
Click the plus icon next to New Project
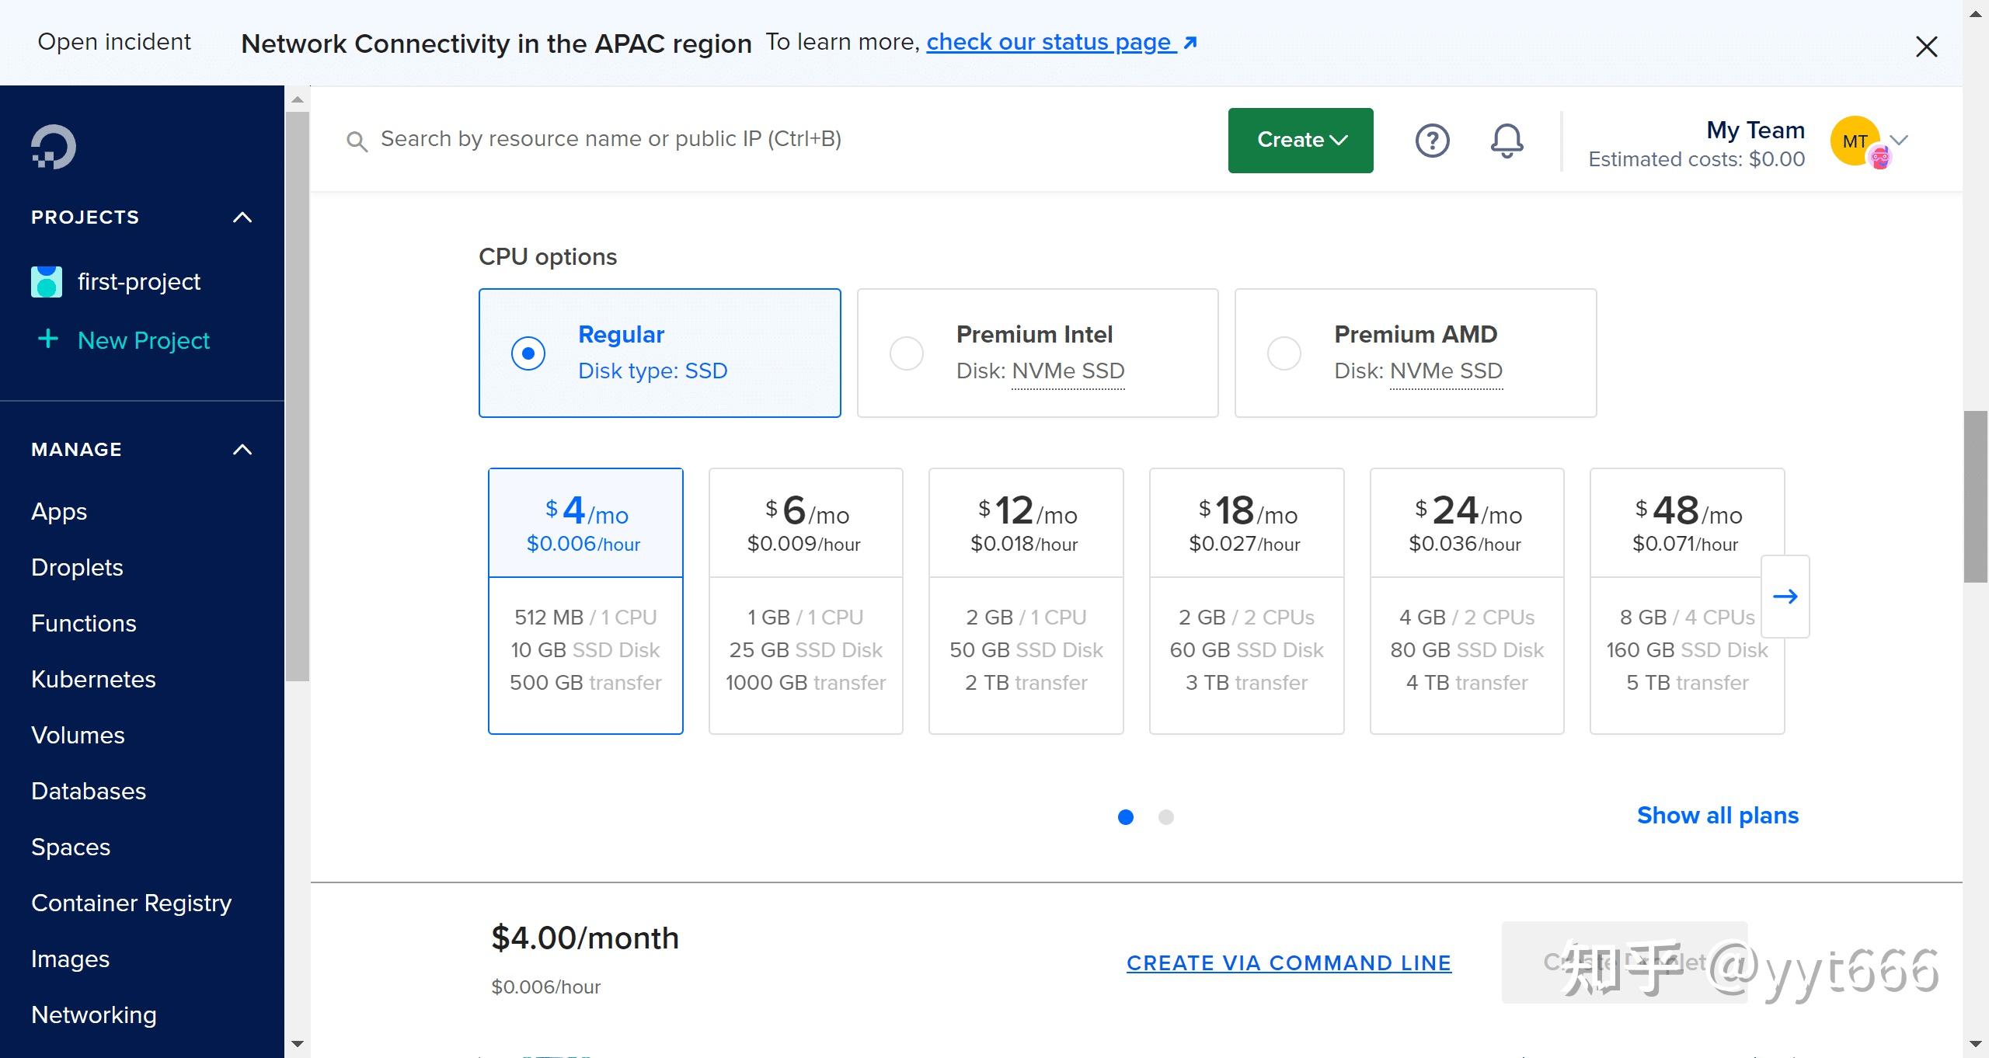[x=48, y=339]
